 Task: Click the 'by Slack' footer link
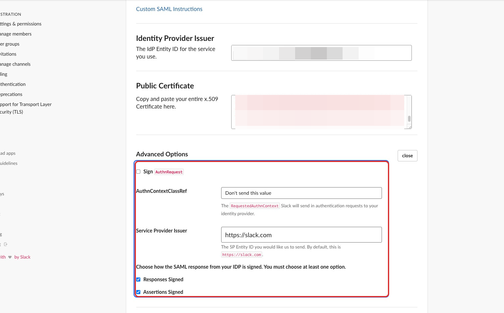(x=22, y=257)
